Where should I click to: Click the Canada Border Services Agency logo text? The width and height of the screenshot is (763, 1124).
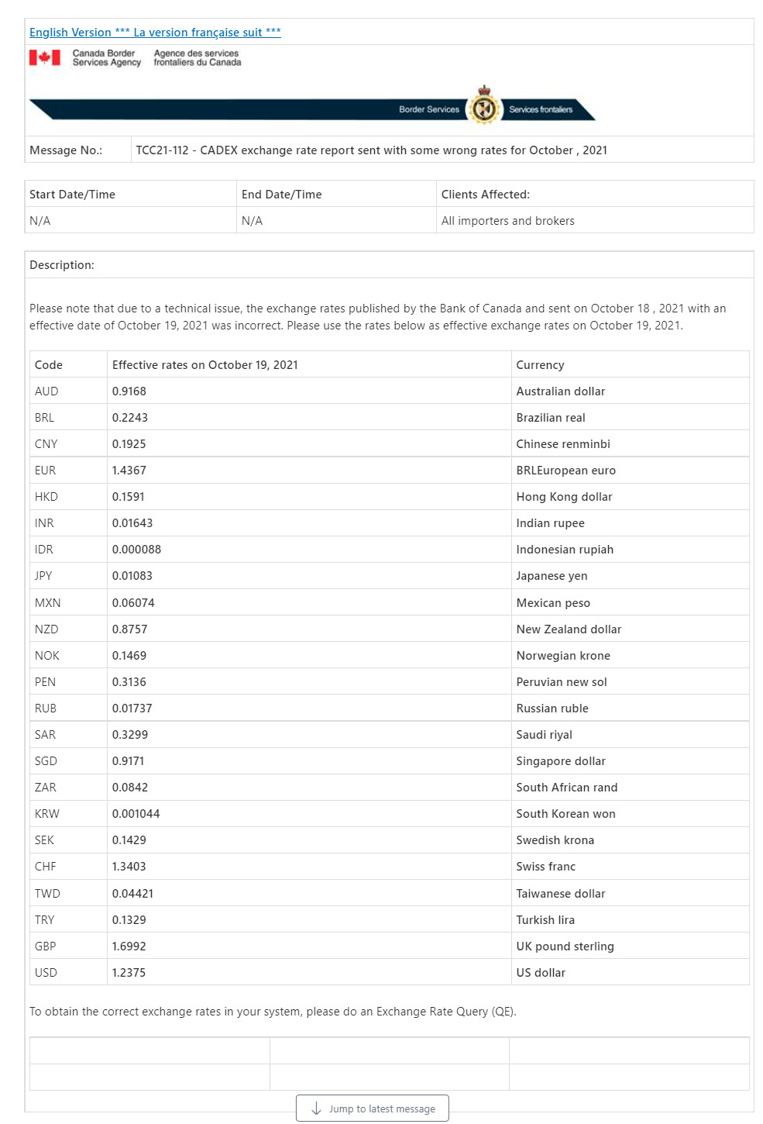coord(107,58)
